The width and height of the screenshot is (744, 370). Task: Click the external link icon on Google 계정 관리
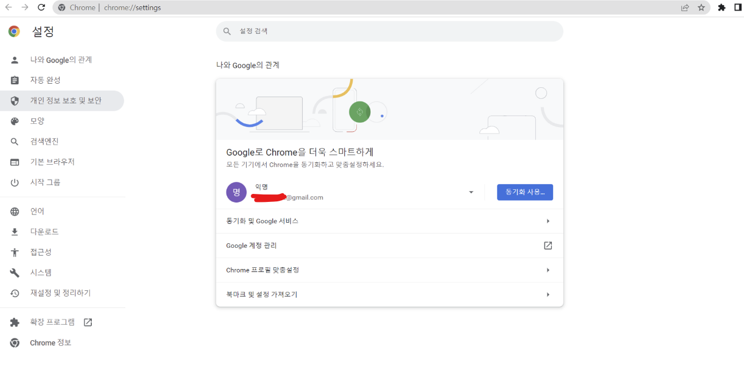[x=548, y=246]
